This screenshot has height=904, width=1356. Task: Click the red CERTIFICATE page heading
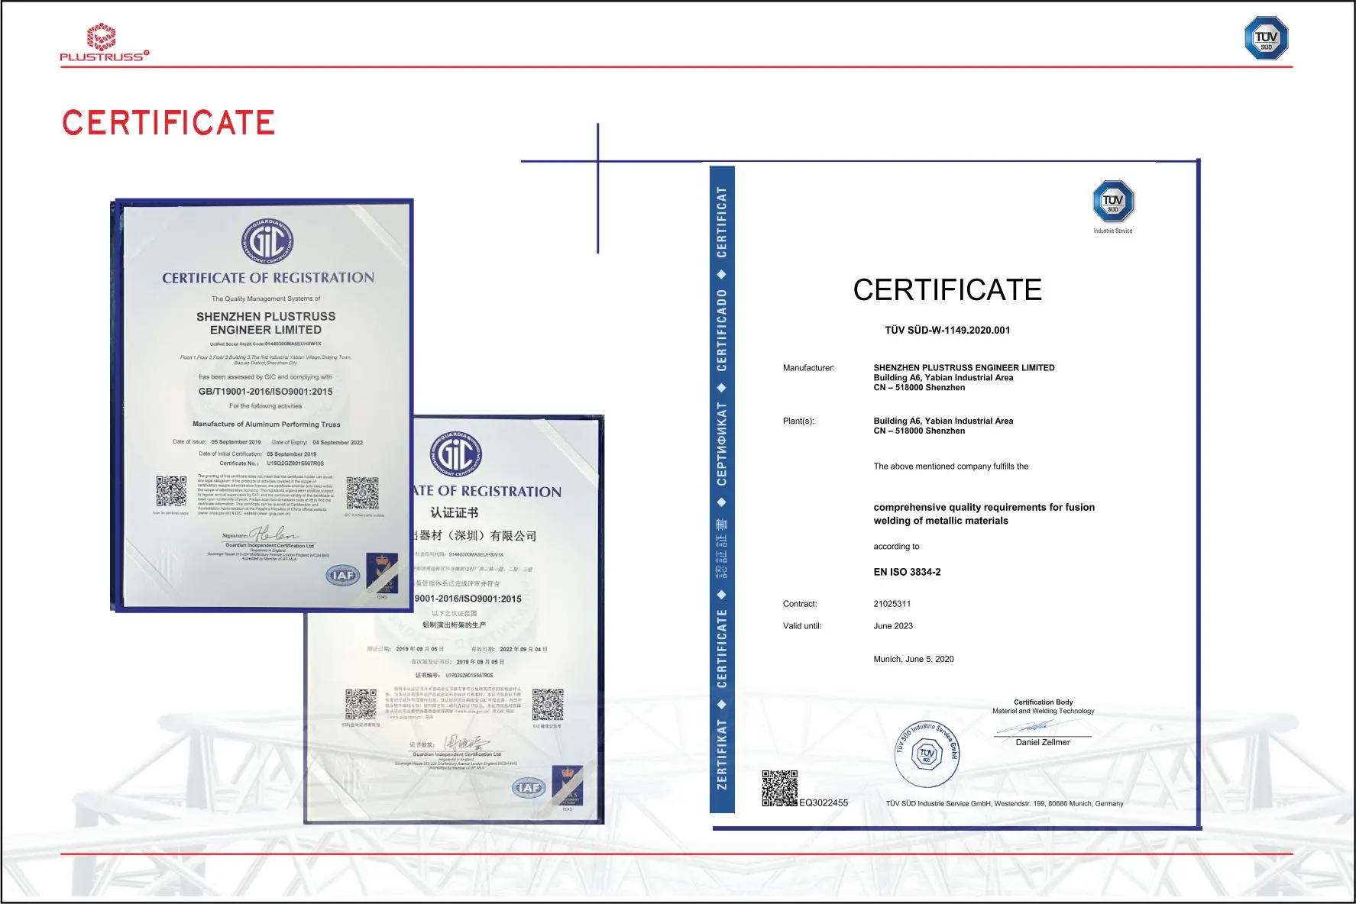[x=168, y=123]
